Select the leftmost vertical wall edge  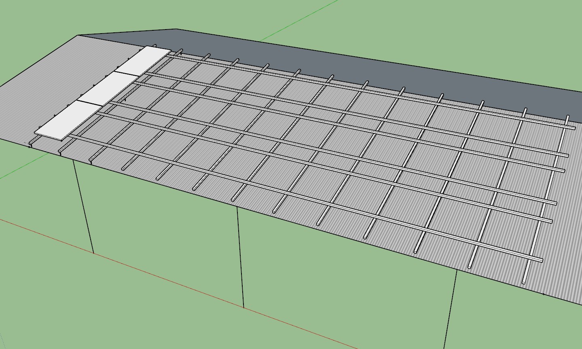click(x=84, y=207)
